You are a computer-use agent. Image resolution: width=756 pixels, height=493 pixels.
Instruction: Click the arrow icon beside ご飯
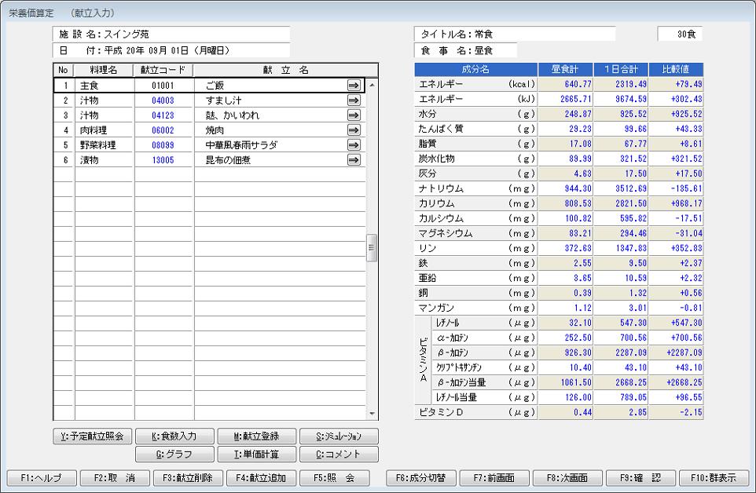[354, 85]
